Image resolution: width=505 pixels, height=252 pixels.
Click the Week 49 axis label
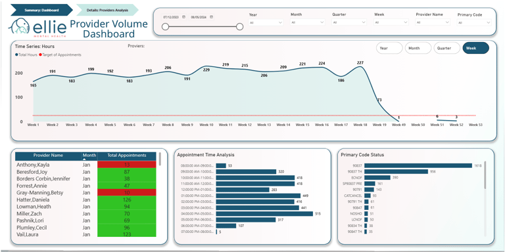tap(398, 125)
